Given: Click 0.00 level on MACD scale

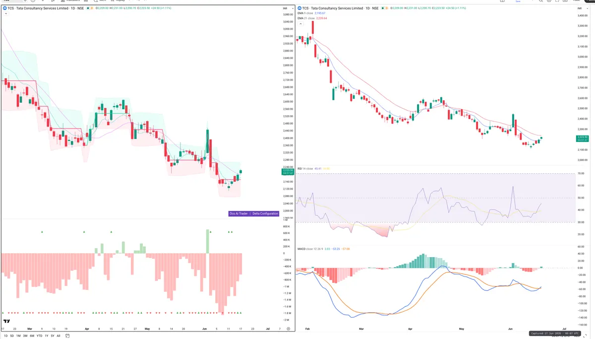Looking at the screenshot, I should (581, 268).
